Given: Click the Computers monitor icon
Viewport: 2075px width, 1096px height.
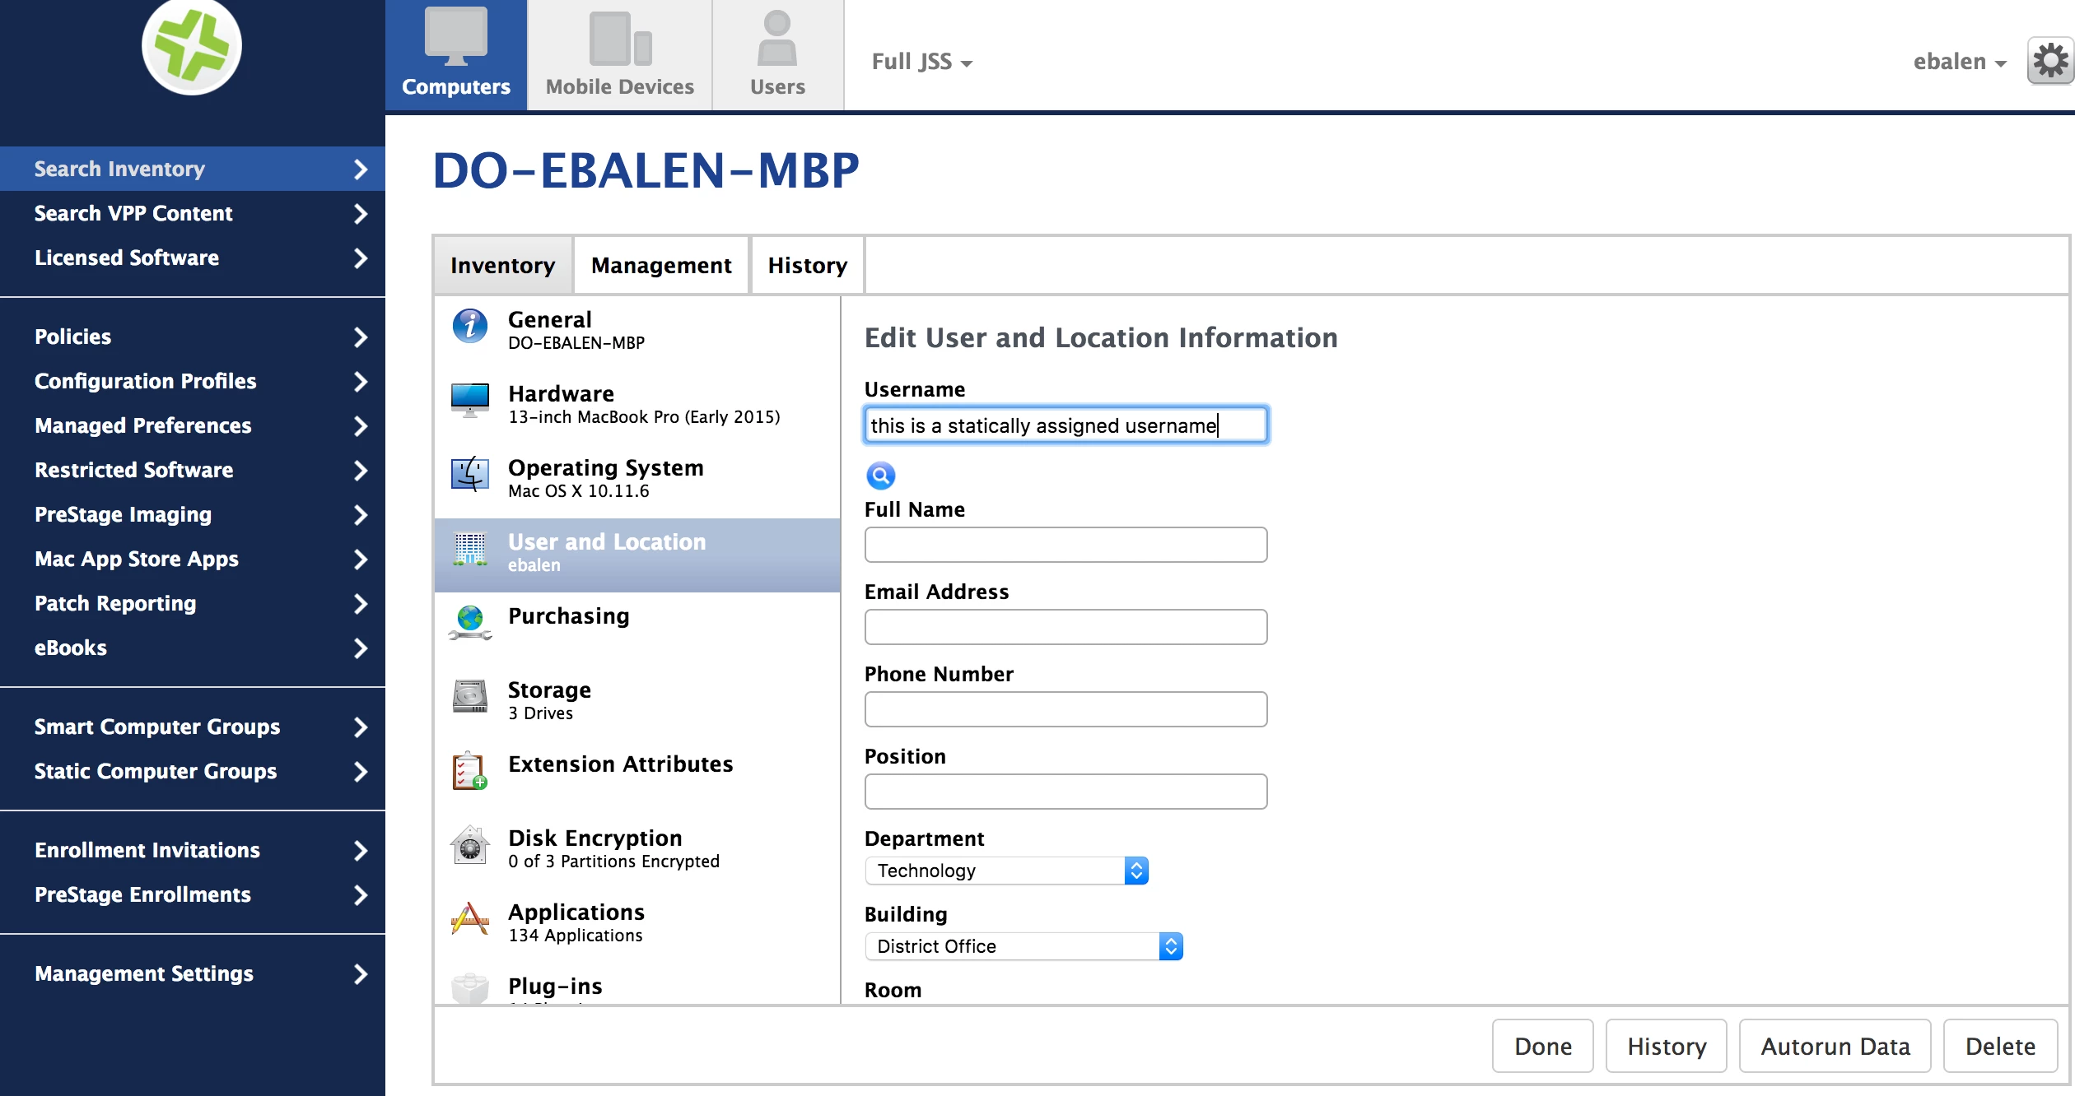Looking at the screenshot, I should tap(456, 37).
